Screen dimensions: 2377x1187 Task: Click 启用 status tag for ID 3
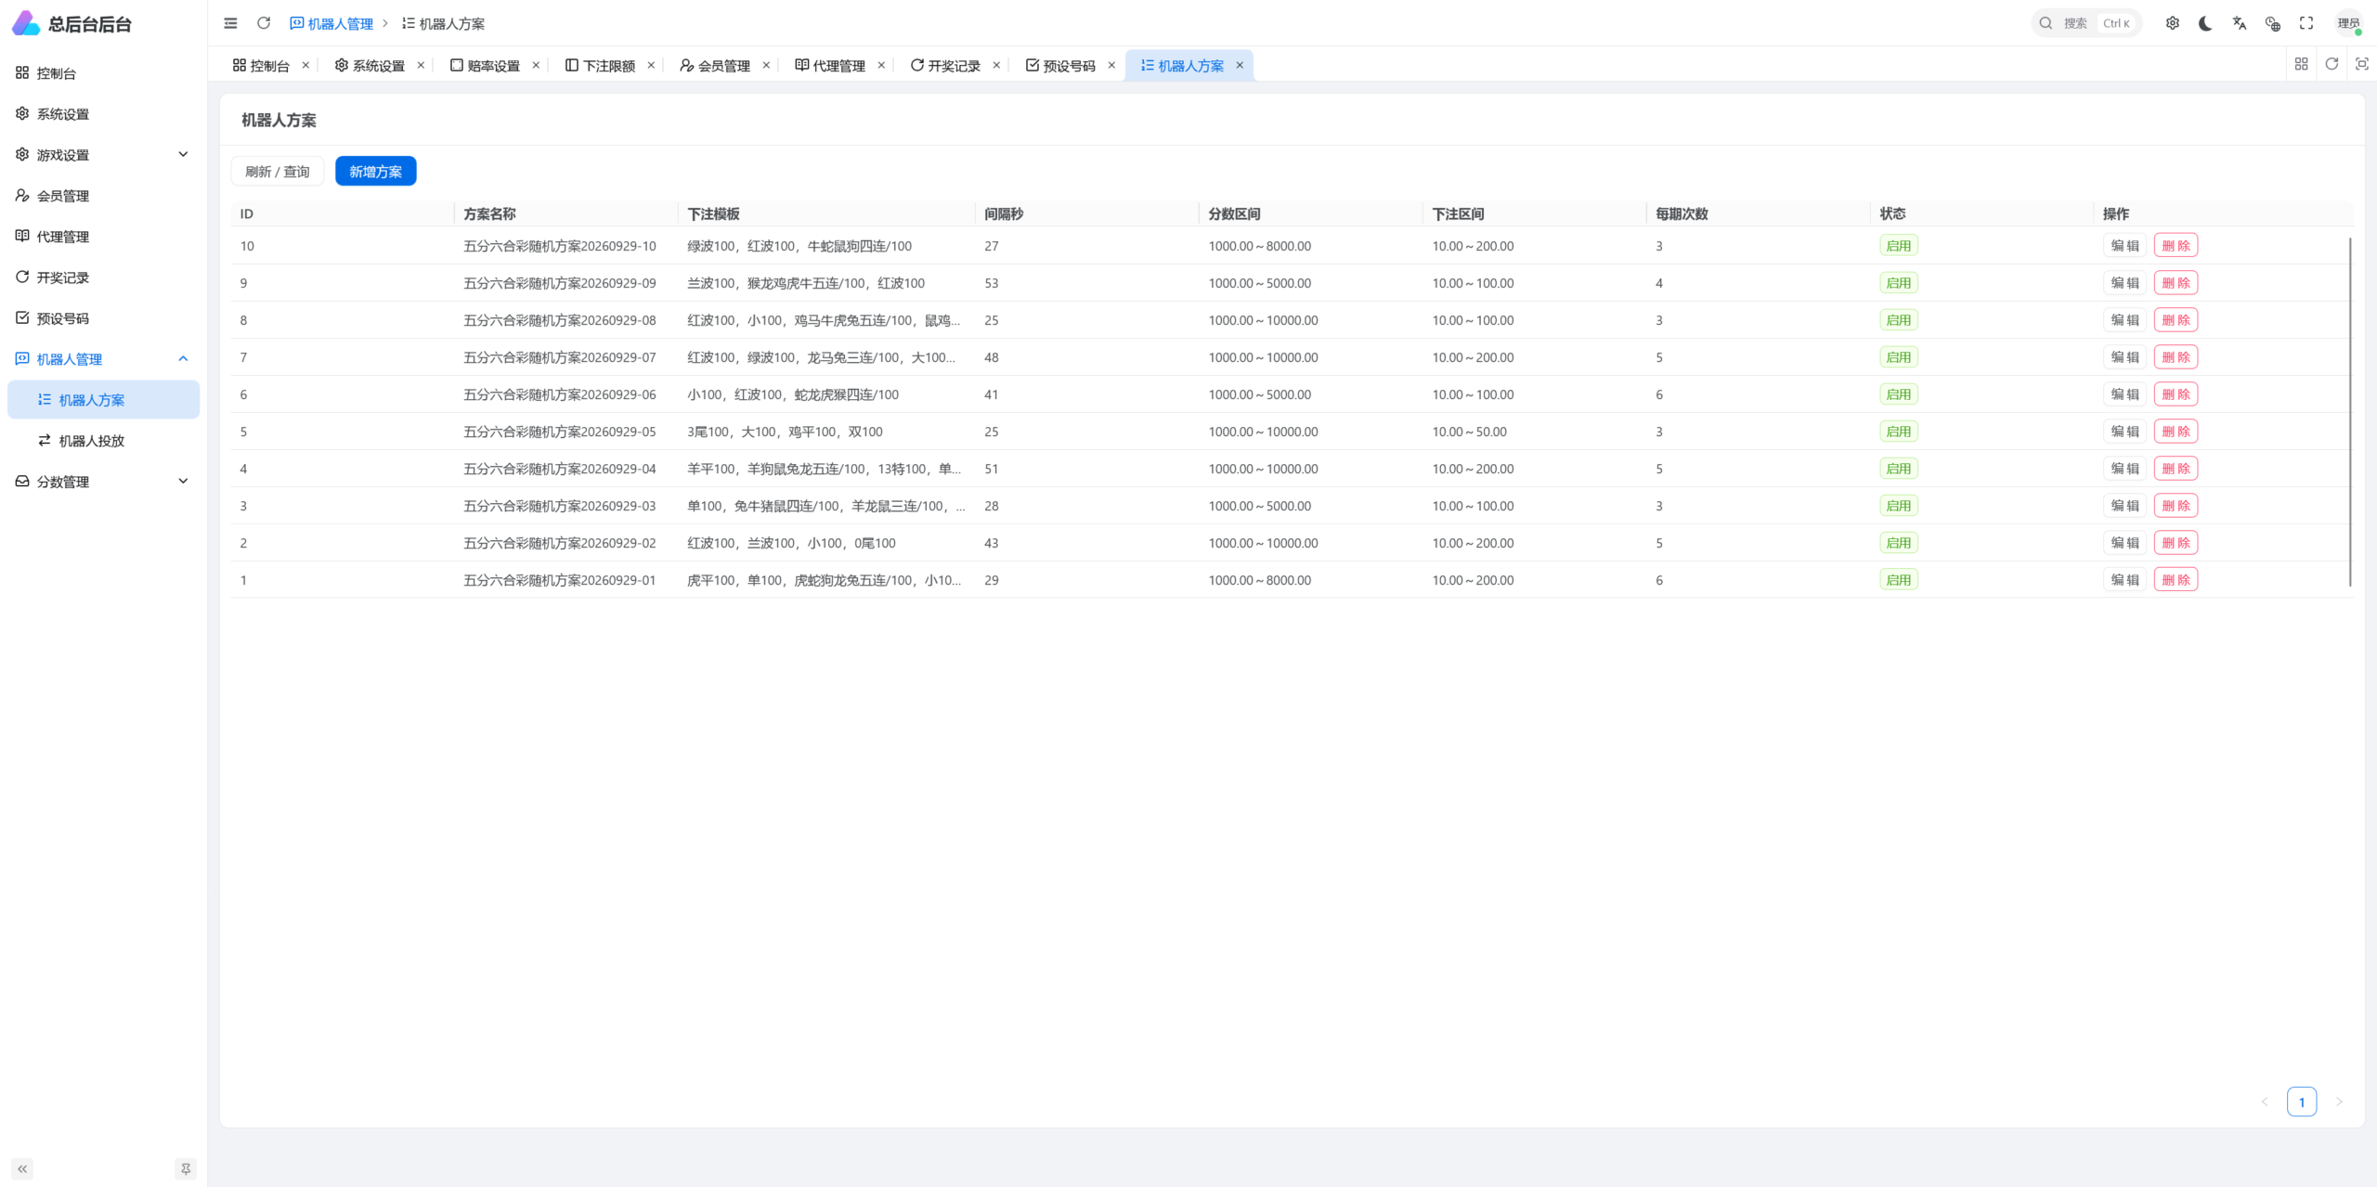(1899, 506)
